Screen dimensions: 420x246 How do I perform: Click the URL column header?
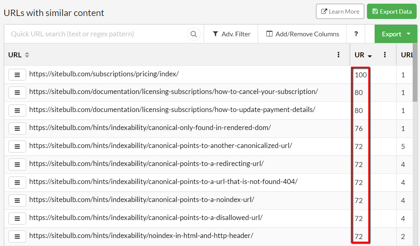pyautogui.click(x=15, y=55)
